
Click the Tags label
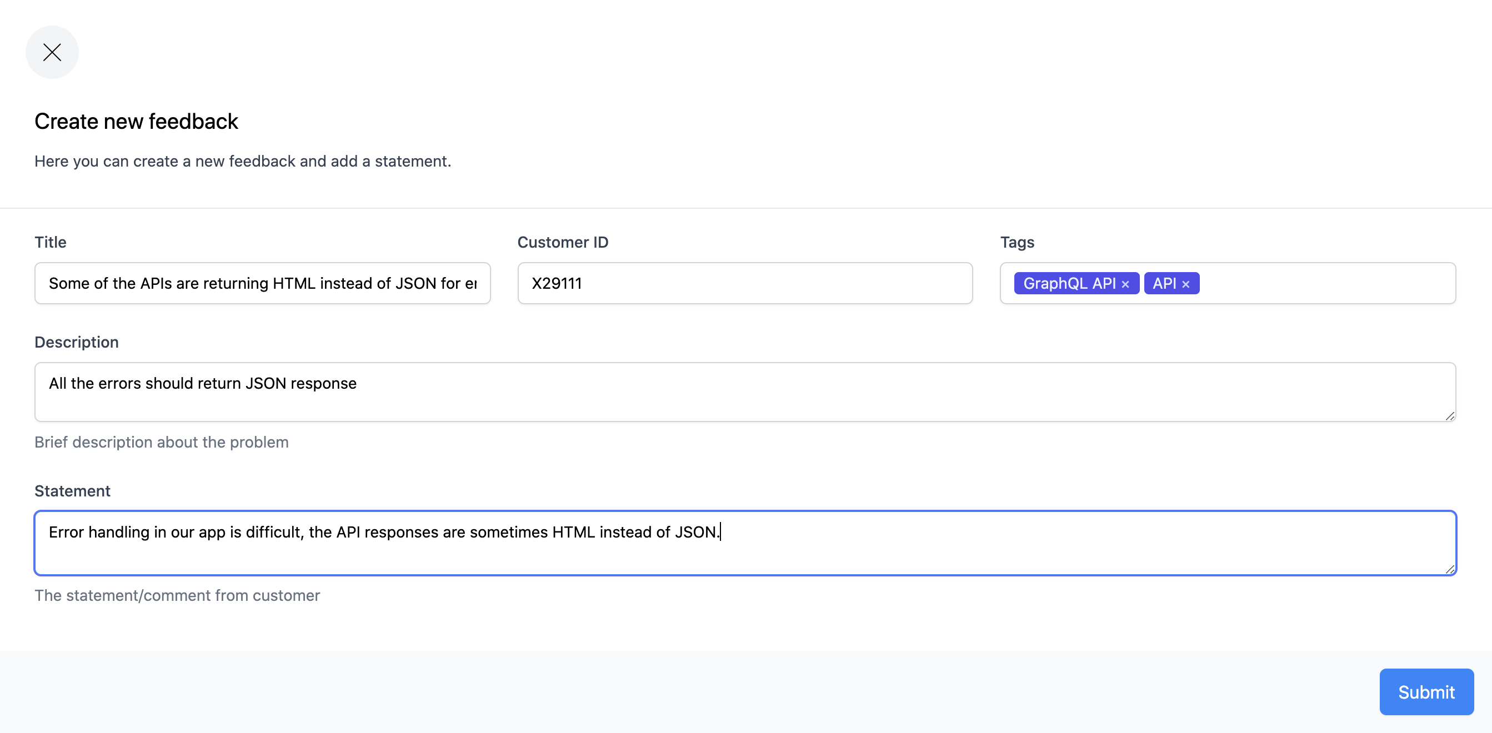click(1017, 242)
